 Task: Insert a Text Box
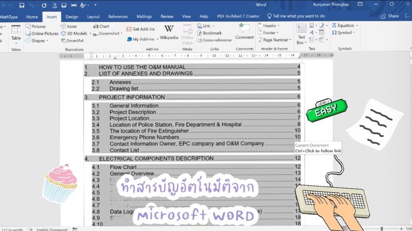coord(301,34)
